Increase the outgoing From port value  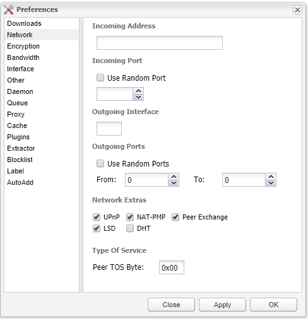(x=174, y=177)
